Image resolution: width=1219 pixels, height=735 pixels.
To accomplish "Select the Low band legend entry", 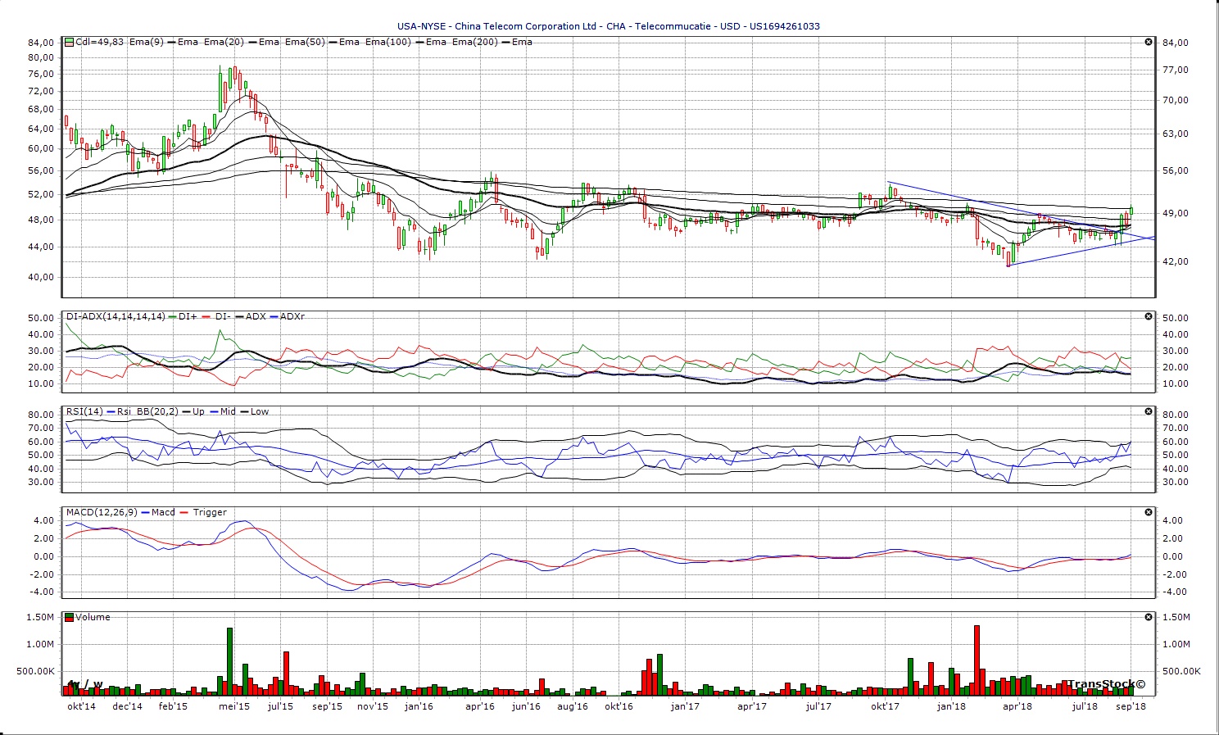I will 255,411.
